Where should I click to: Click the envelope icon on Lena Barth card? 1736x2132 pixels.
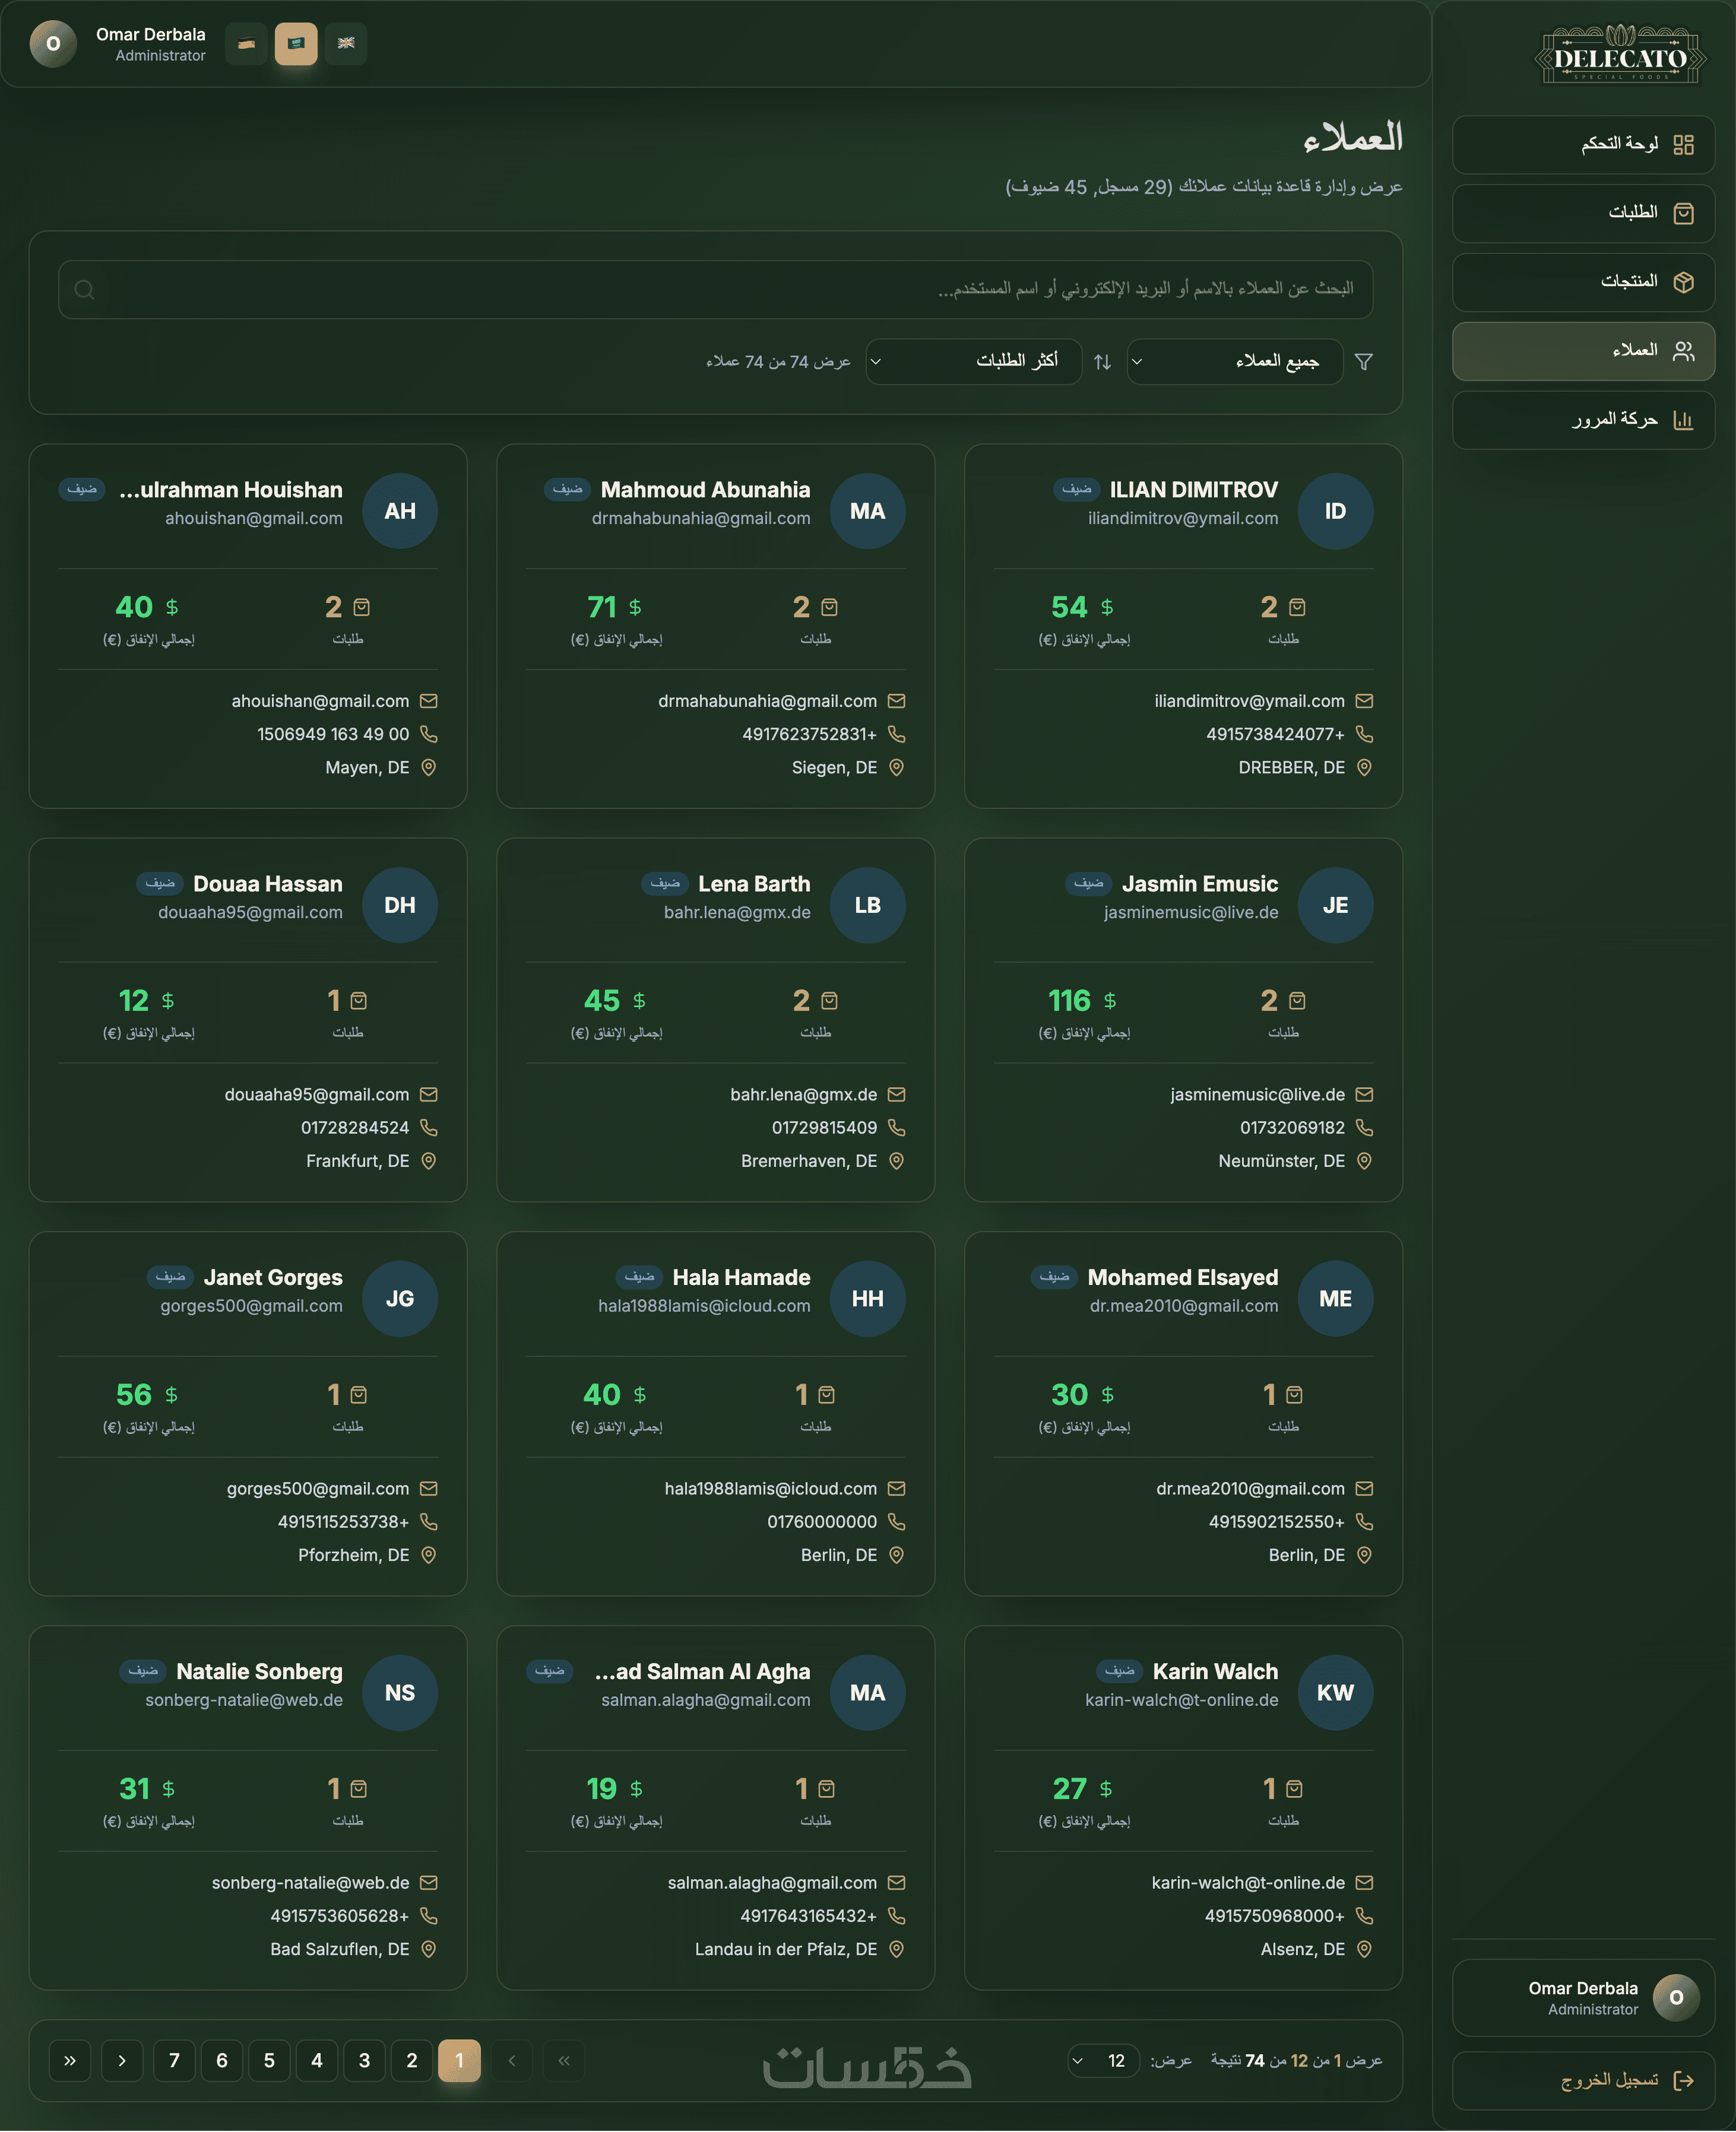click(896, 1094)
